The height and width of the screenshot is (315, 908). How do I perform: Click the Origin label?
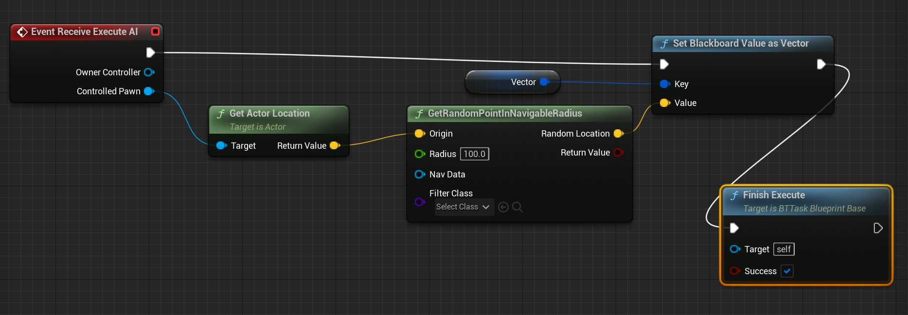pyautogui.click(x=441, y=133)
